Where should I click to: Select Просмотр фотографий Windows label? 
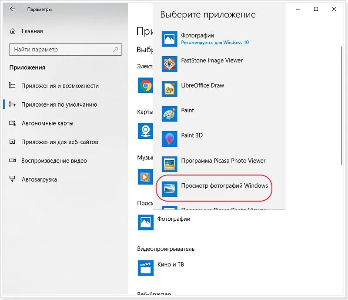click(x=224, y=186)
